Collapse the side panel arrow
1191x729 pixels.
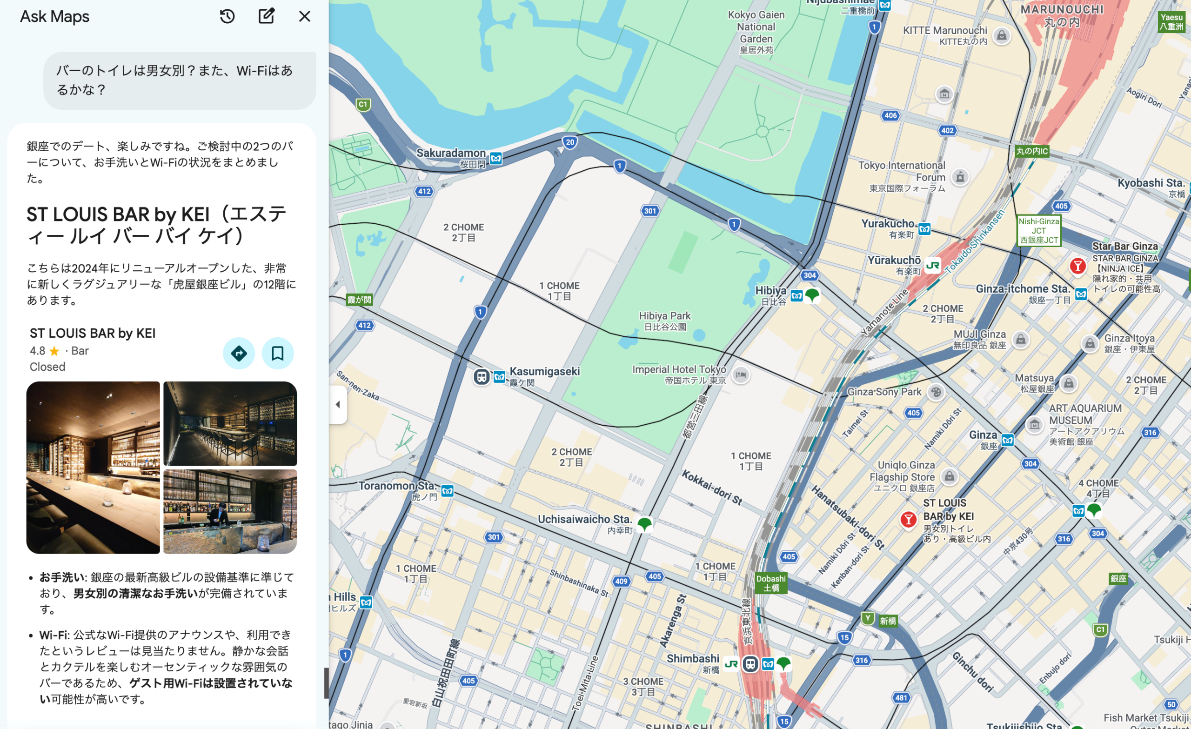[x=338, y=405]
